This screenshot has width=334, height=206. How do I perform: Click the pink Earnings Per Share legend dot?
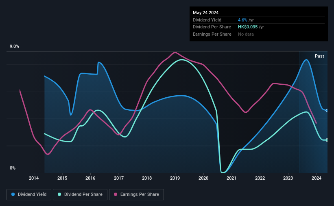(116, 194)
